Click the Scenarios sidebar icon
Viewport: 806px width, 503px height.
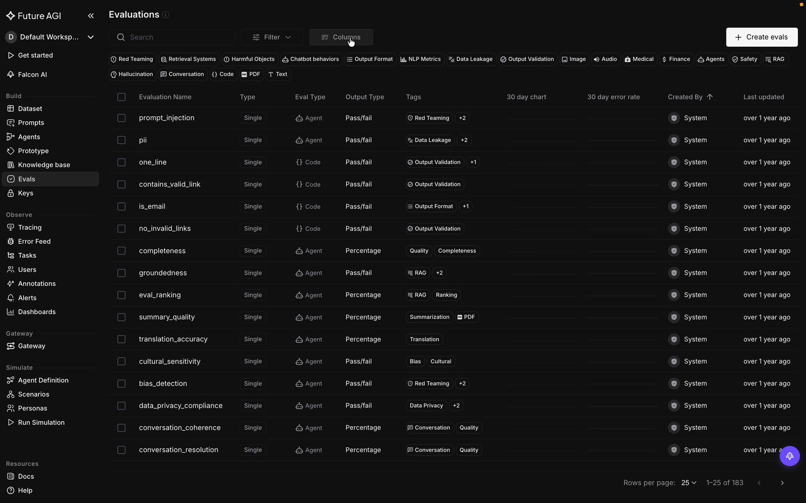point(11,394)
